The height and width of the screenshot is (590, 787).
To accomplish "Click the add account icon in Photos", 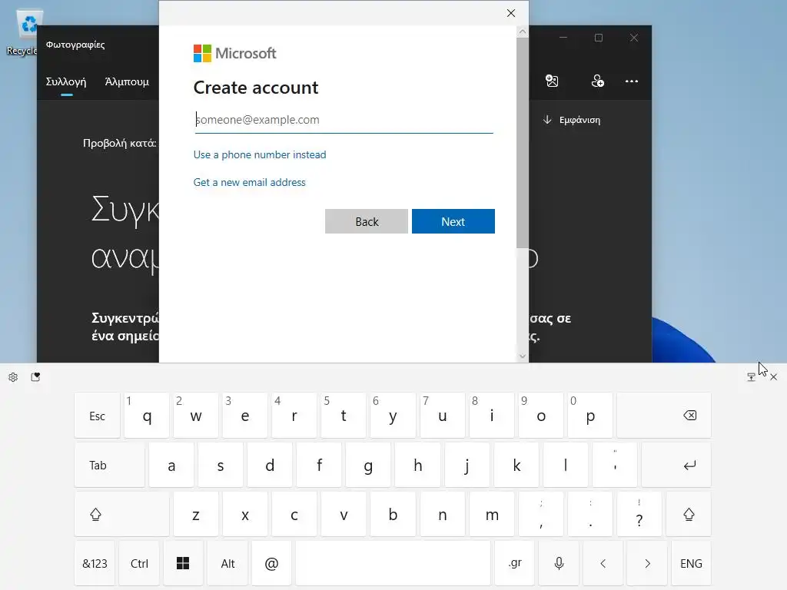I will 597,81.
